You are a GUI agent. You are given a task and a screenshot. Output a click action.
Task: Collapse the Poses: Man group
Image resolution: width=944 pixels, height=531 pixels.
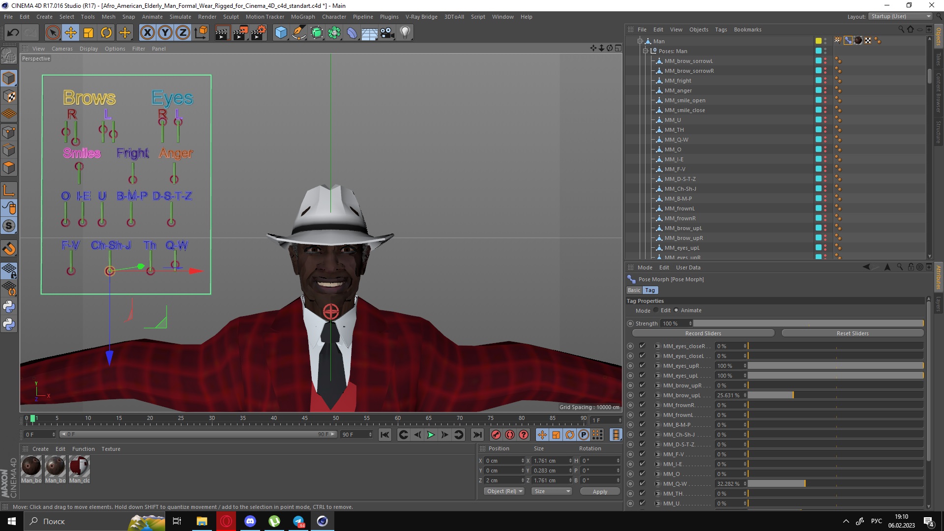coord(646,51)
